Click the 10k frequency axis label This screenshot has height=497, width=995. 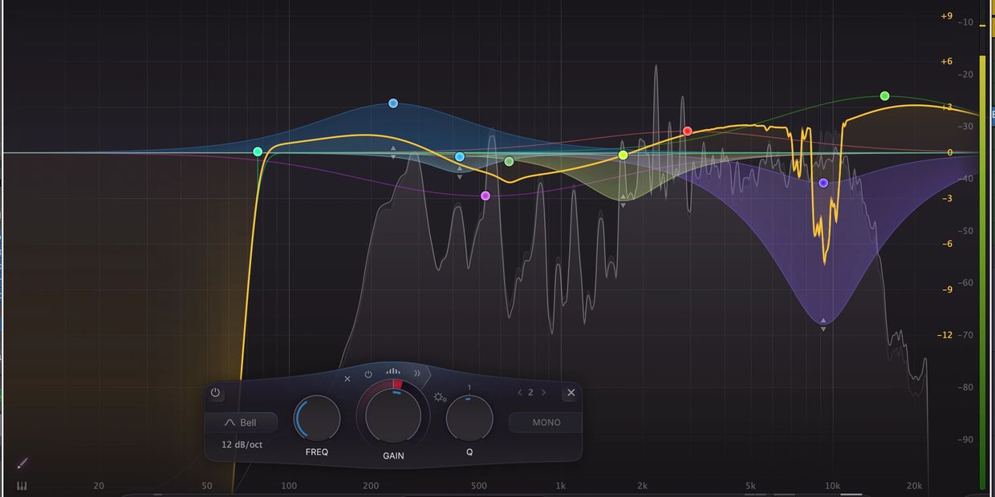pyautogui.click(x=832, y=486)
